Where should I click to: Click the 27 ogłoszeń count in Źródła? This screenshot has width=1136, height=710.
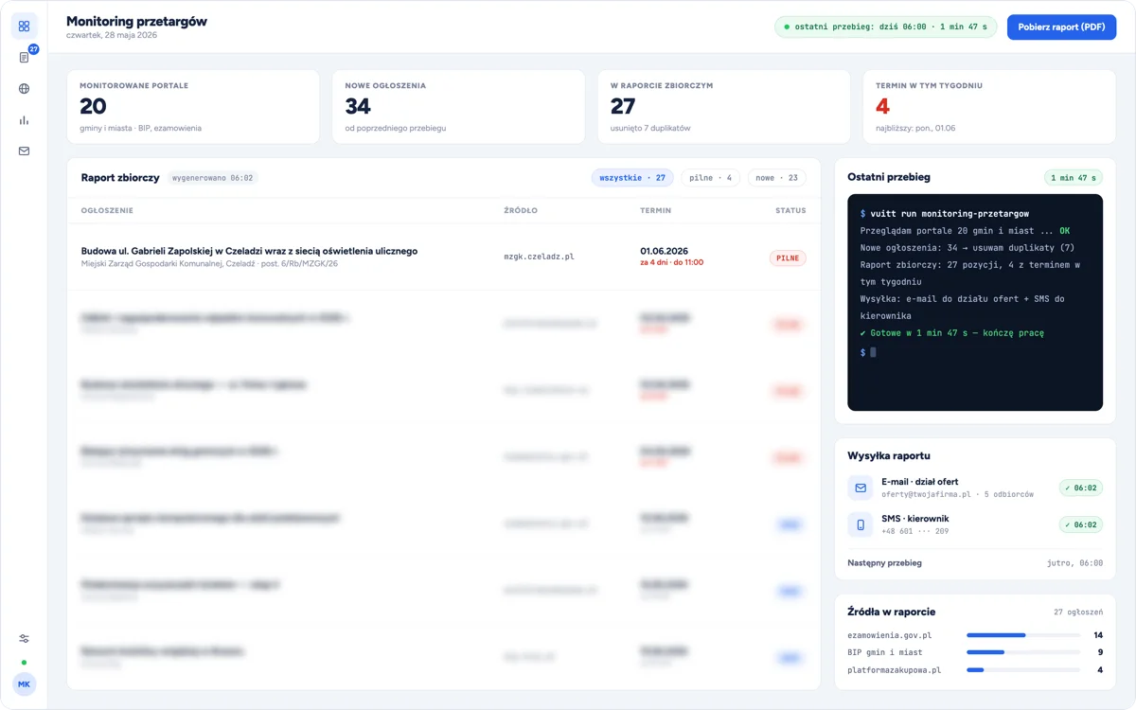tap(1078, 612)
